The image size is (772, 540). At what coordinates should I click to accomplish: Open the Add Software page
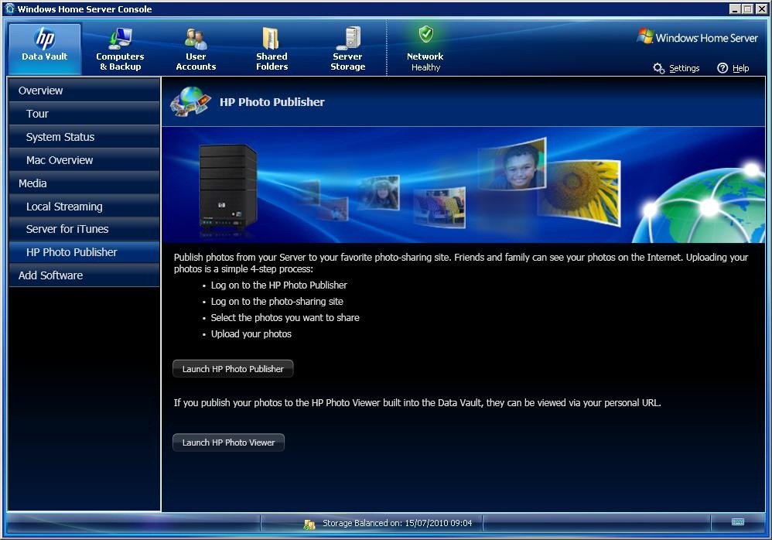coord(84,275)
